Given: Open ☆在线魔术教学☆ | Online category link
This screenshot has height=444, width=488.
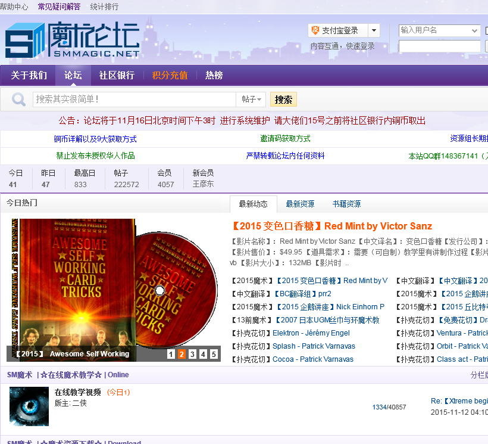Looking at the screenshot, I should [85, 375].
